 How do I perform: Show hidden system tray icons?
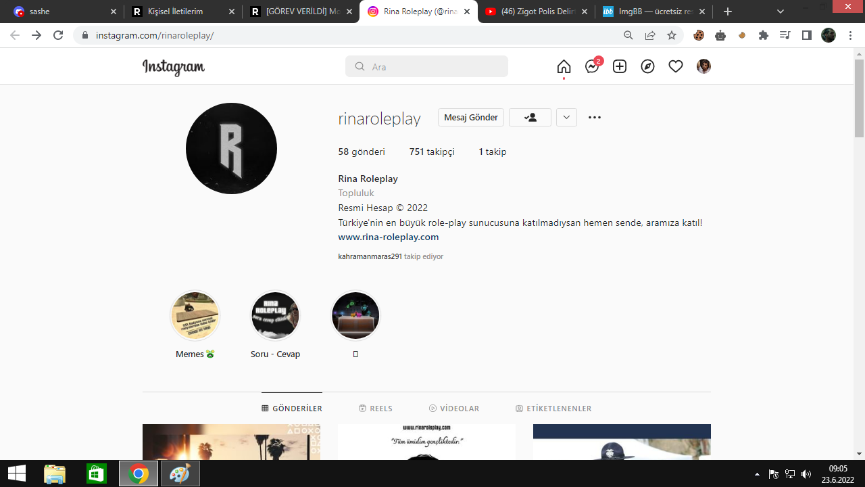tap(757, 474)
